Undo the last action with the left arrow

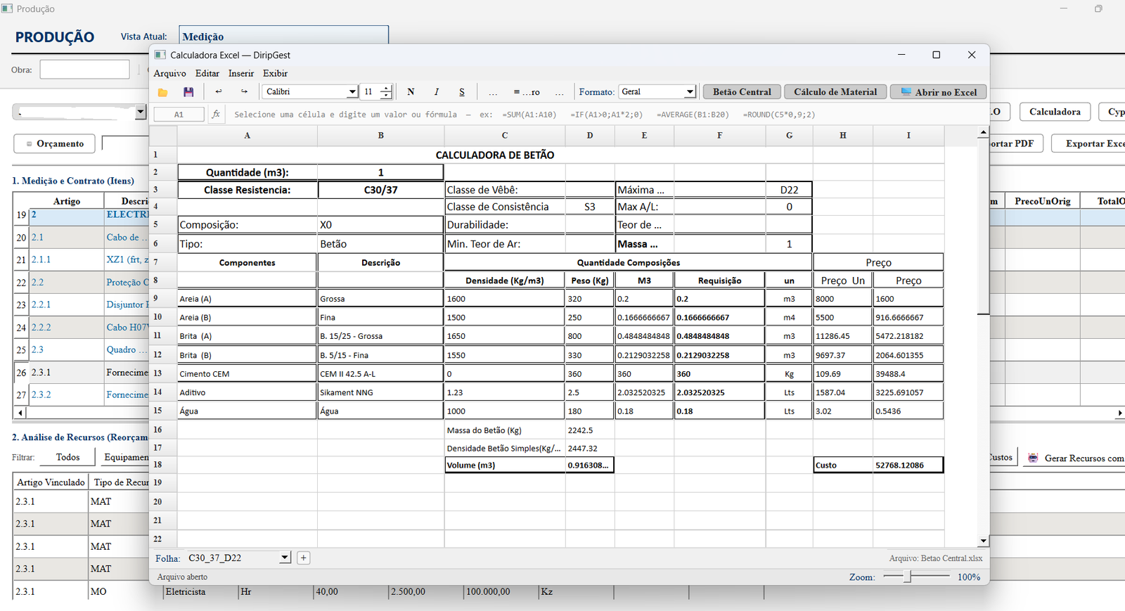(219, 92)
